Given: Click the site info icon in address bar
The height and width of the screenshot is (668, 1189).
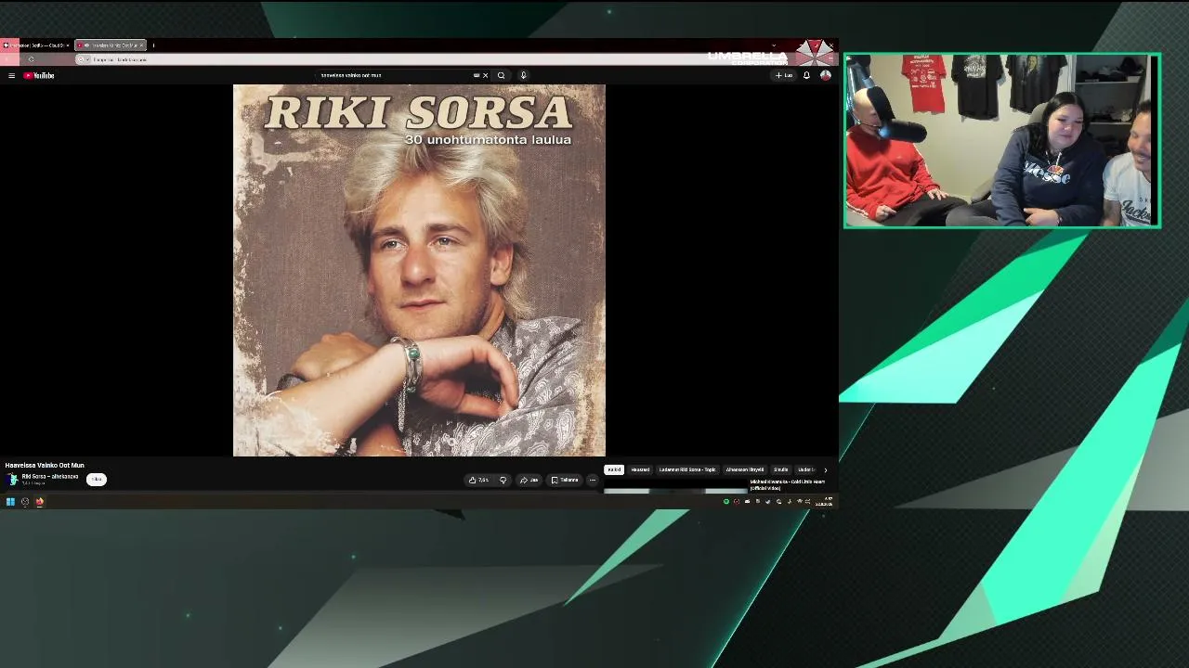Looking at the screenshot, I should [x=82, y=59].
